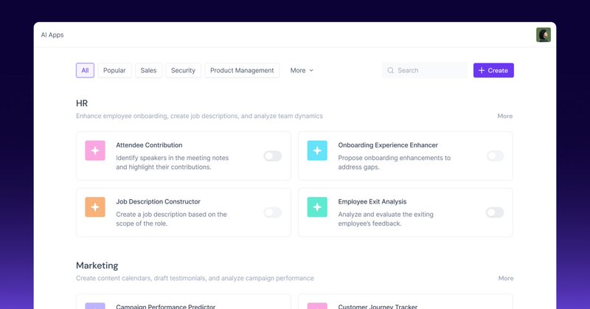
Task: Click the pink Attendee Contribution sparkle icon
Action: (95, 150)
